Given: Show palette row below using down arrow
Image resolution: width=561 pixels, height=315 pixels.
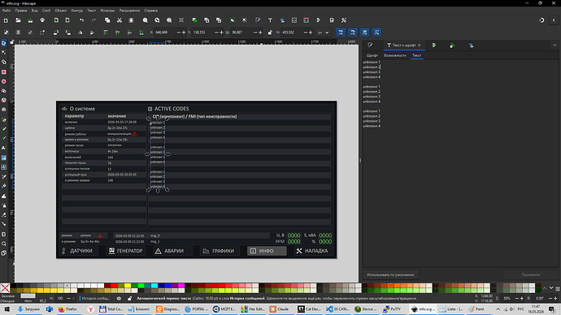Looking at the screenshot, I should (551, 288).
